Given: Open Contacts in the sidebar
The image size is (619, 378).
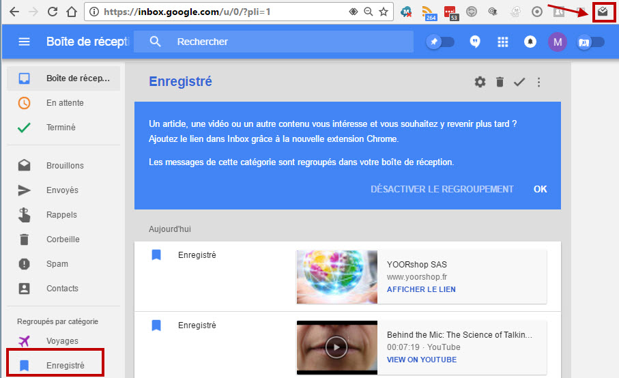Looking at the screenshot, I should pyautogui.click(x=63, y=289).
